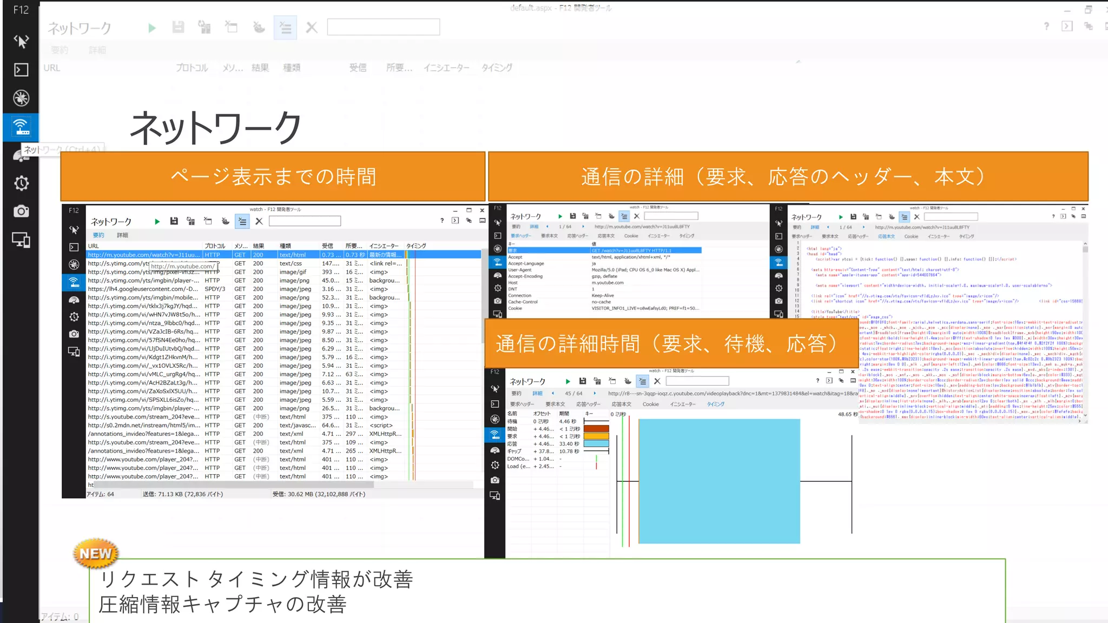Click camera icon in timing screenshot sidebar
Viewport: 1108px width, 623px height.
(x=494, y=480)
